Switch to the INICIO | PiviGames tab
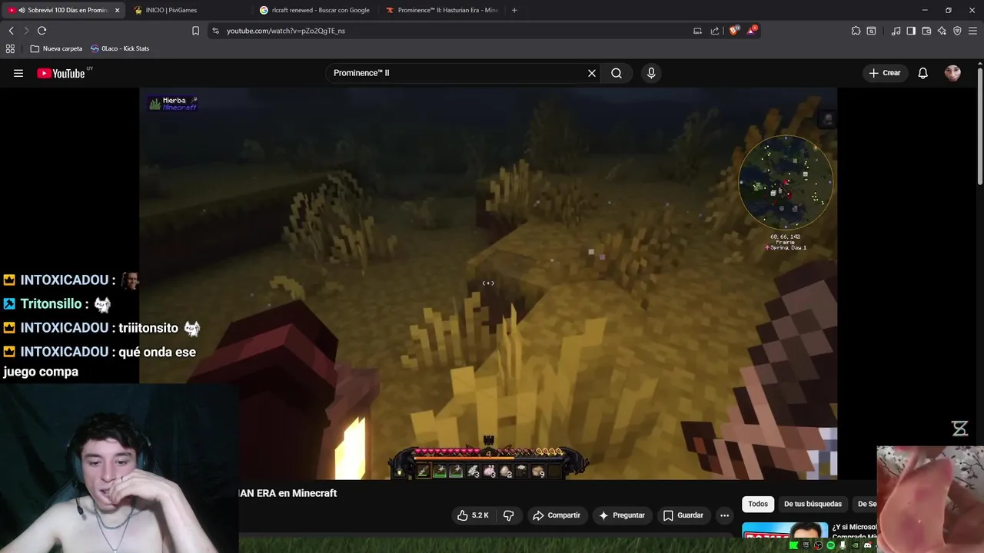This screenshot has width=984, height=553. tap(171, 10)
